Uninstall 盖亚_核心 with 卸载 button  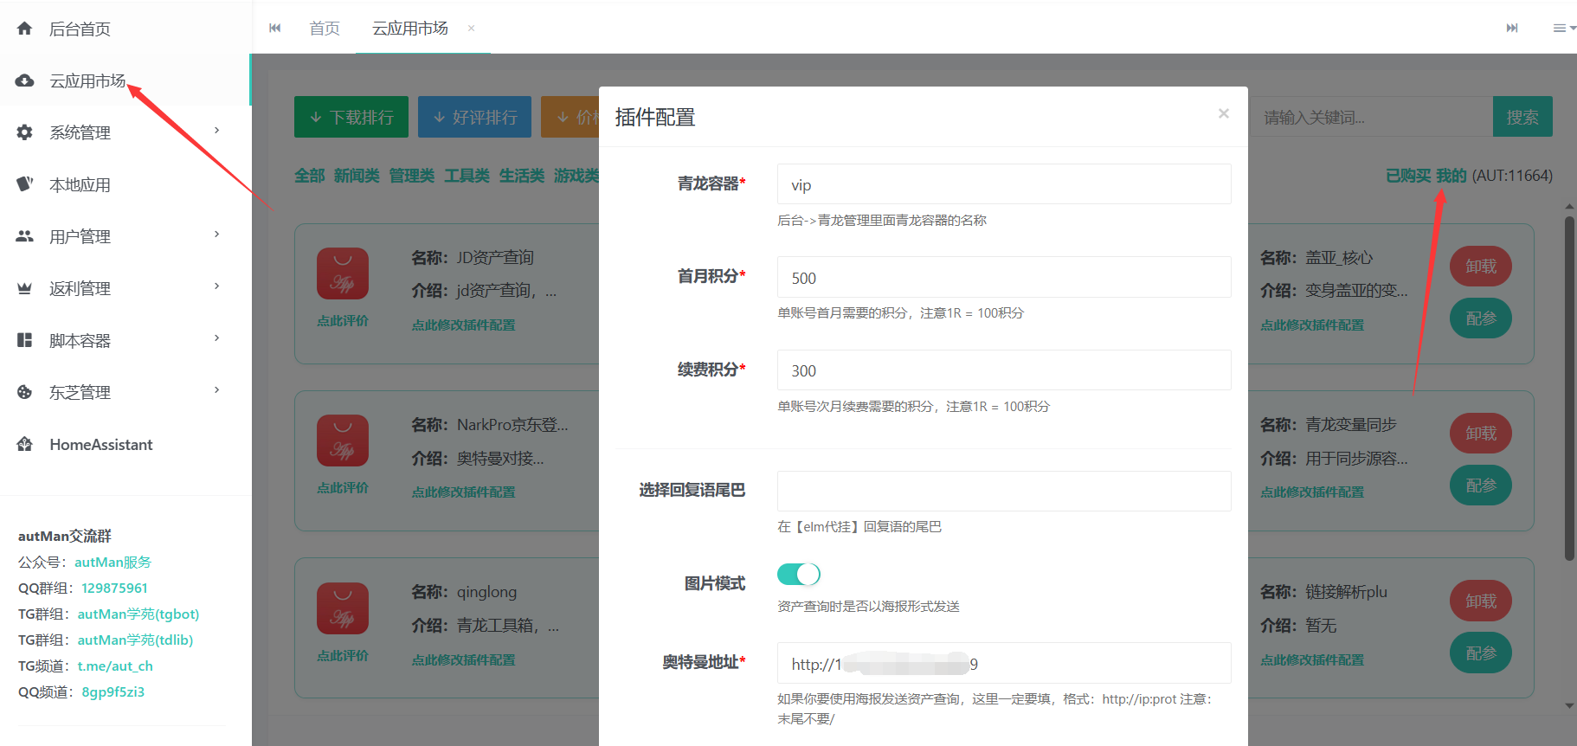point(1481,267)
